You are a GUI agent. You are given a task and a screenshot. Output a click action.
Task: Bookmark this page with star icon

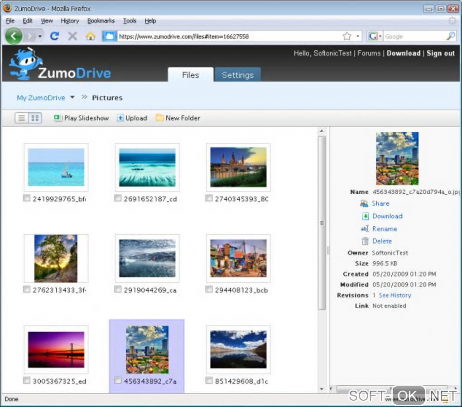click(347, 36)
